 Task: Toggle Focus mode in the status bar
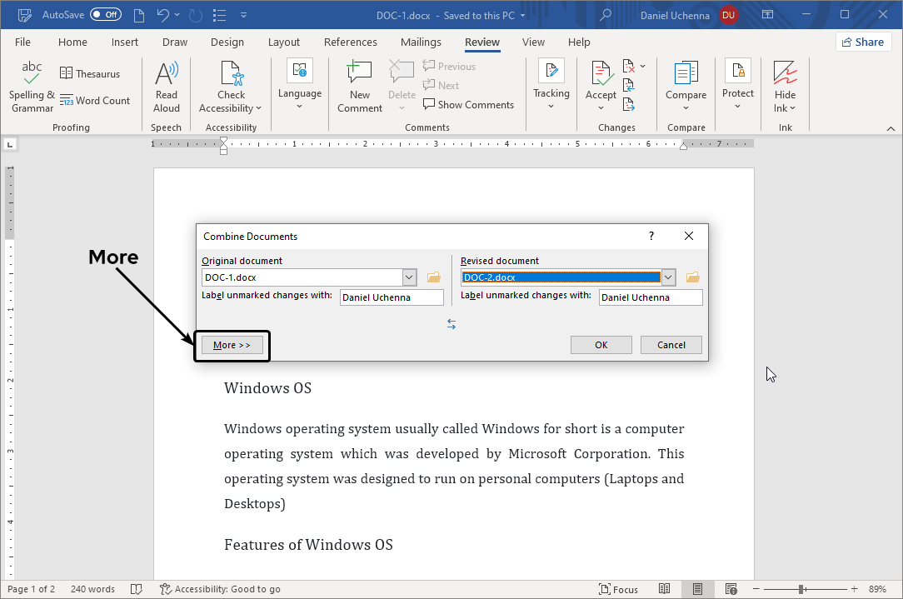click(619, 589)
